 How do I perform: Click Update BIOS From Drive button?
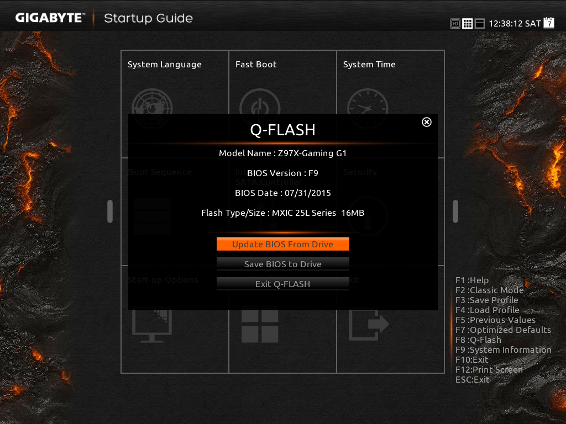282,244
